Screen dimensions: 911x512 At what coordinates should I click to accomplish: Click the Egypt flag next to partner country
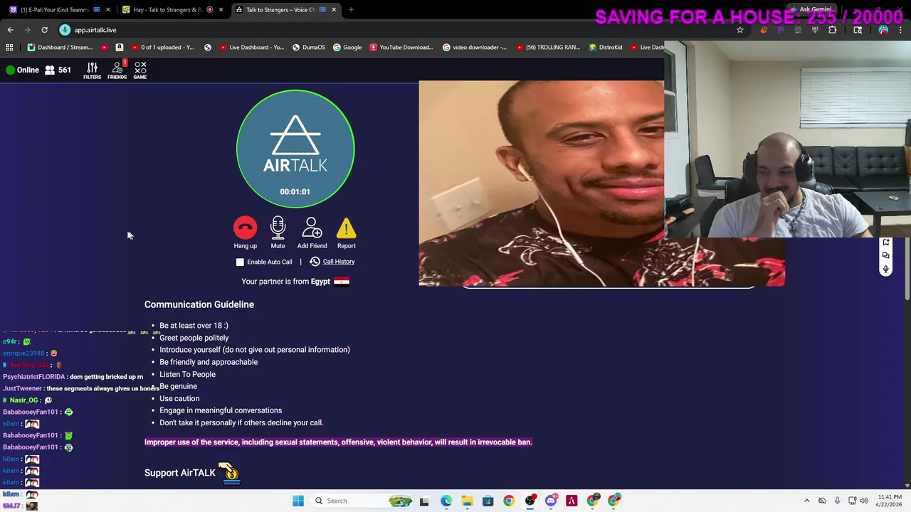[342, 282]
